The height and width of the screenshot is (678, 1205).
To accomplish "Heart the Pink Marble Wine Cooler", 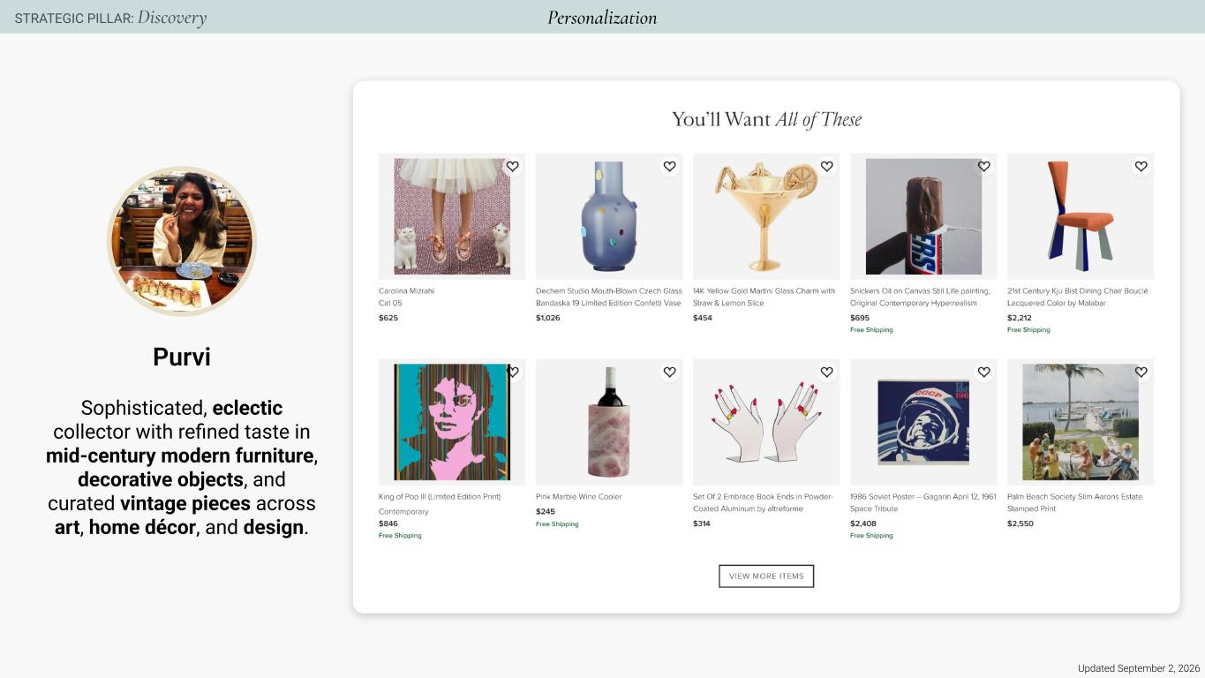I will 669,372.
